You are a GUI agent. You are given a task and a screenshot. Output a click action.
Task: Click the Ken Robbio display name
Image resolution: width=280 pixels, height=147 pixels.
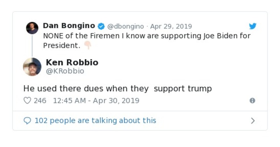pos(72,63)
